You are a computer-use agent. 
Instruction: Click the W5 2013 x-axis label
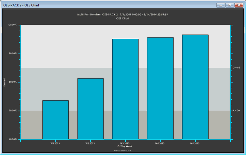click(195, 143)
